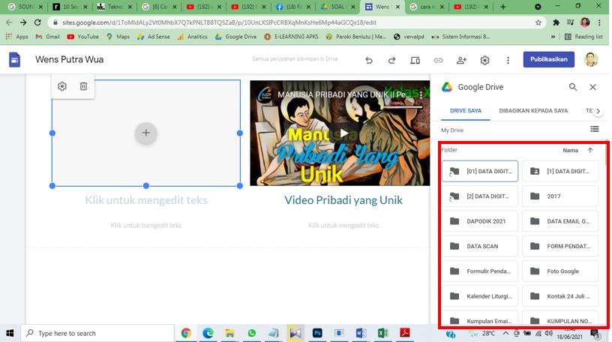Screen dimensions: 612x342
Task: Click the Publikasikan button
Action: 548,60
